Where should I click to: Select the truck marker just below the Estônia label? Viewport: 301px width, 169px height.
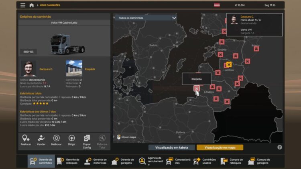click(x=220, y=54)
